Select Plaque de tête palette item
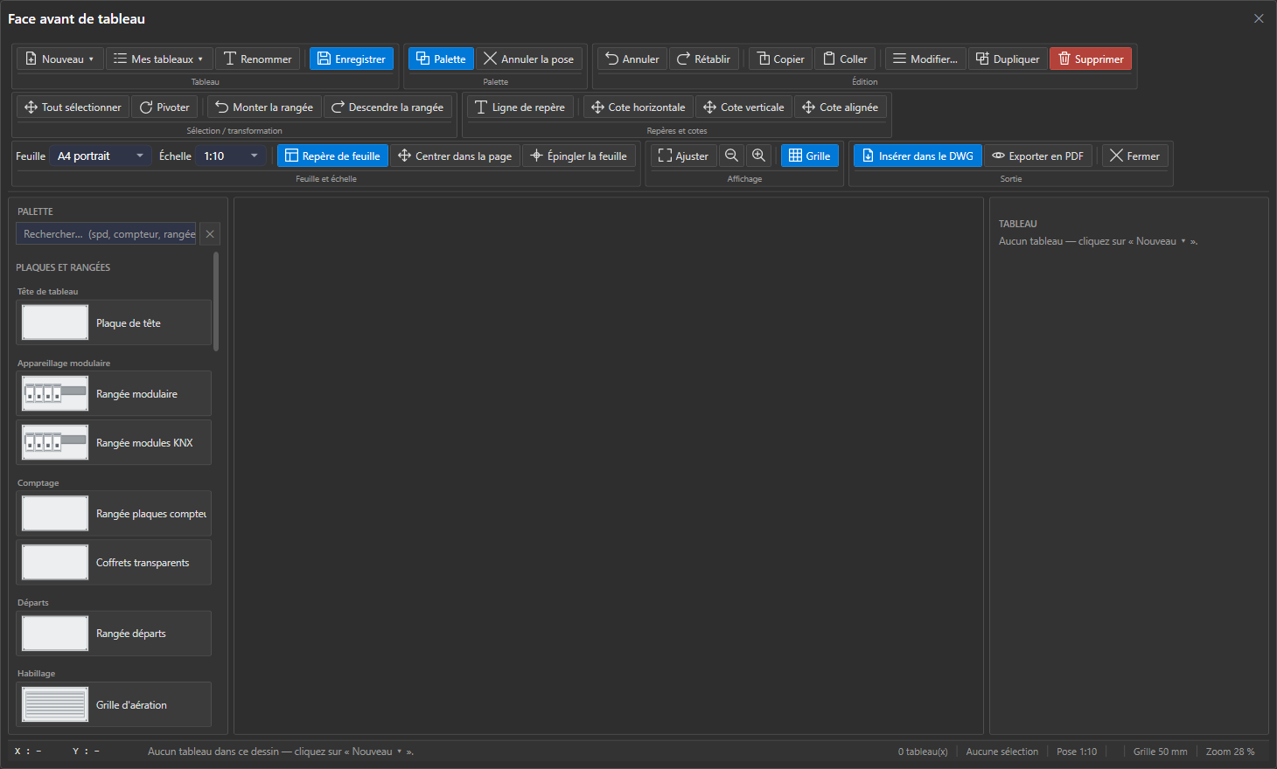1277x769 pixels. pos(114,322)
